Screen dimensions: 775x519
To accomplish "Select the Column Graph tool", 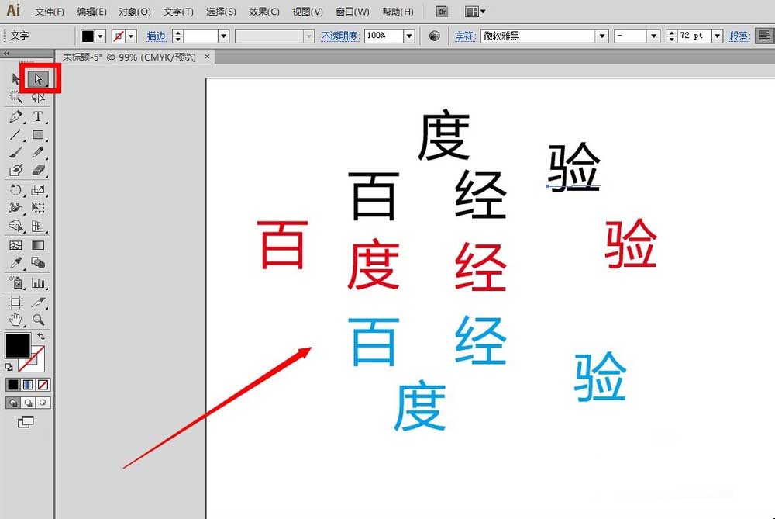I will [38, 283].
